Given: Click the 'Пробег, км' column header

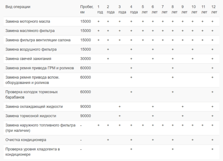Looking at the screenshot, I should pos(87,9).
